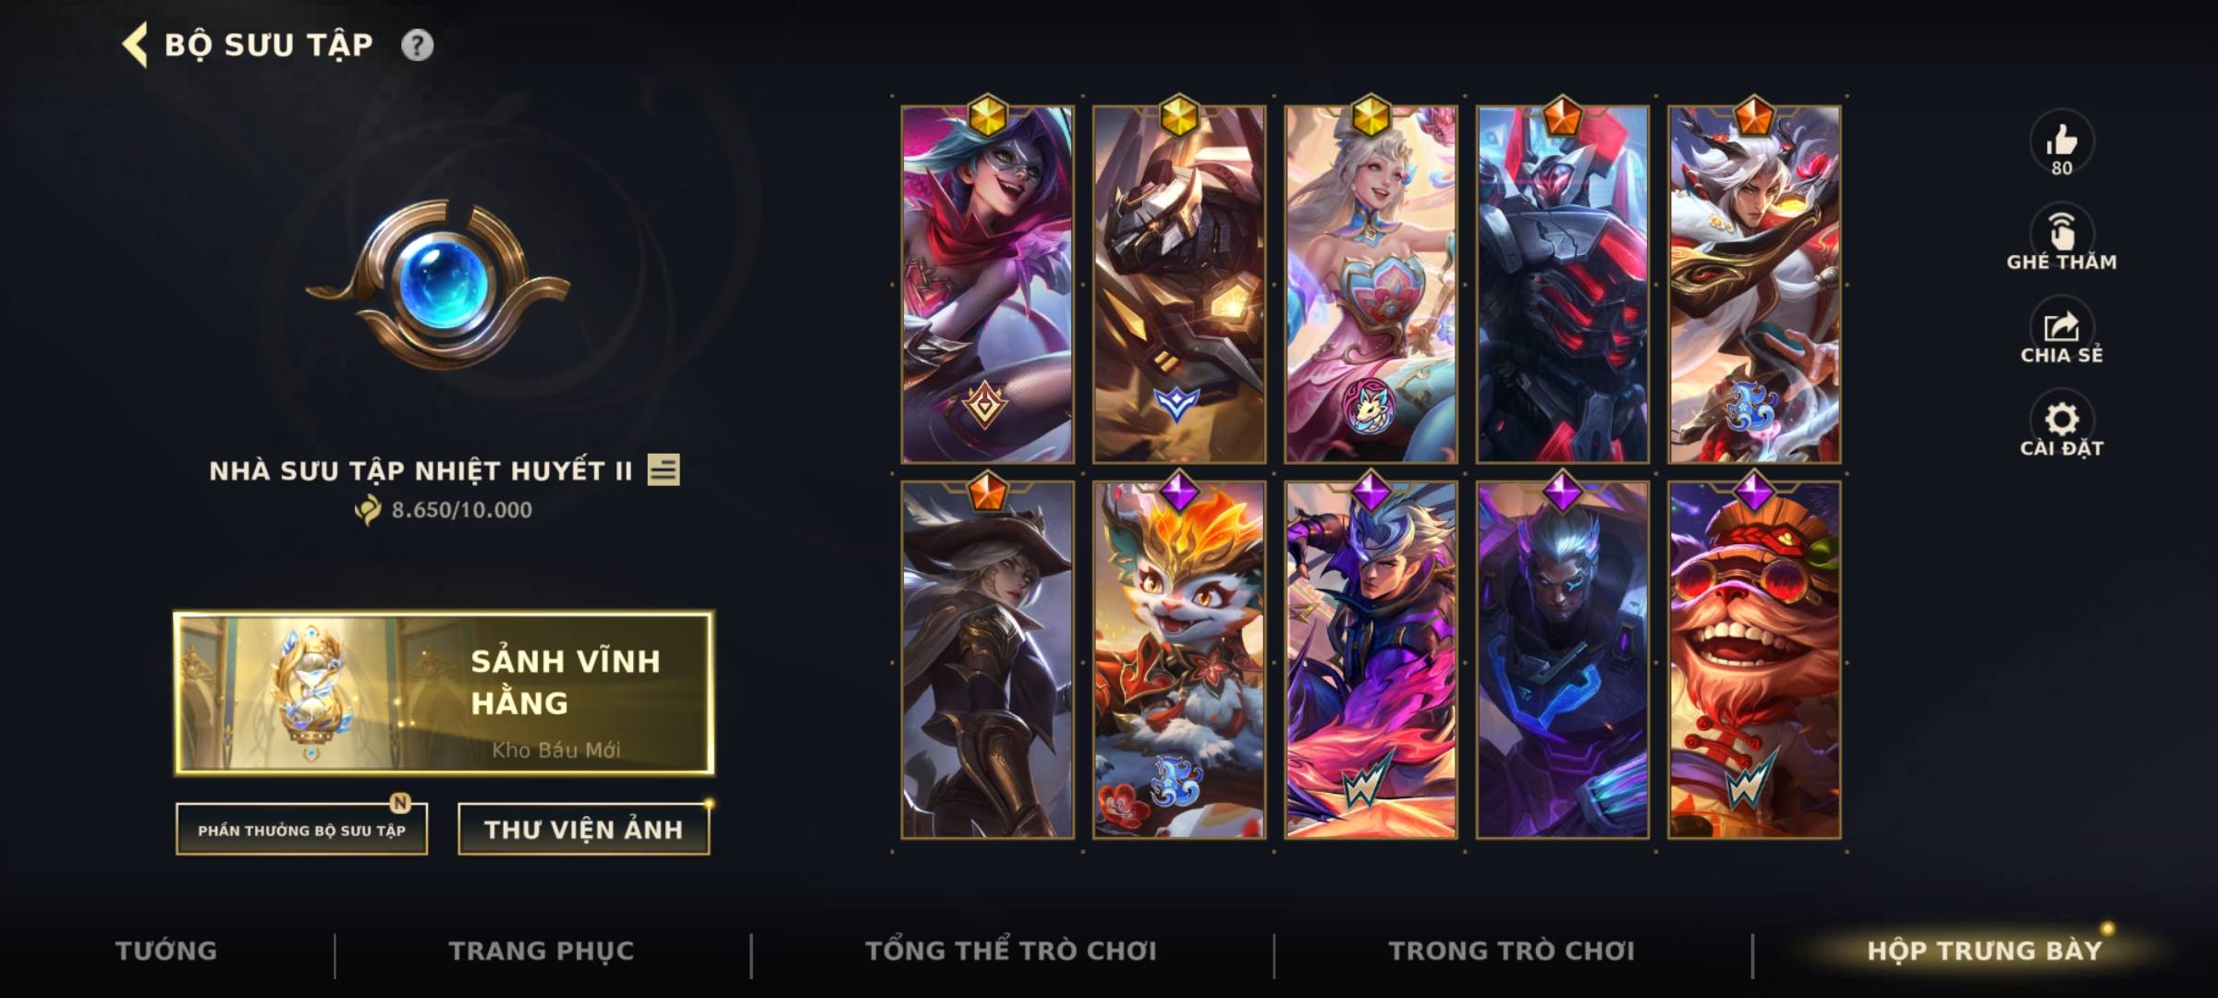Select the white-haired lady in pink dress card
2218x998 pixels.
click(1371, 284)
